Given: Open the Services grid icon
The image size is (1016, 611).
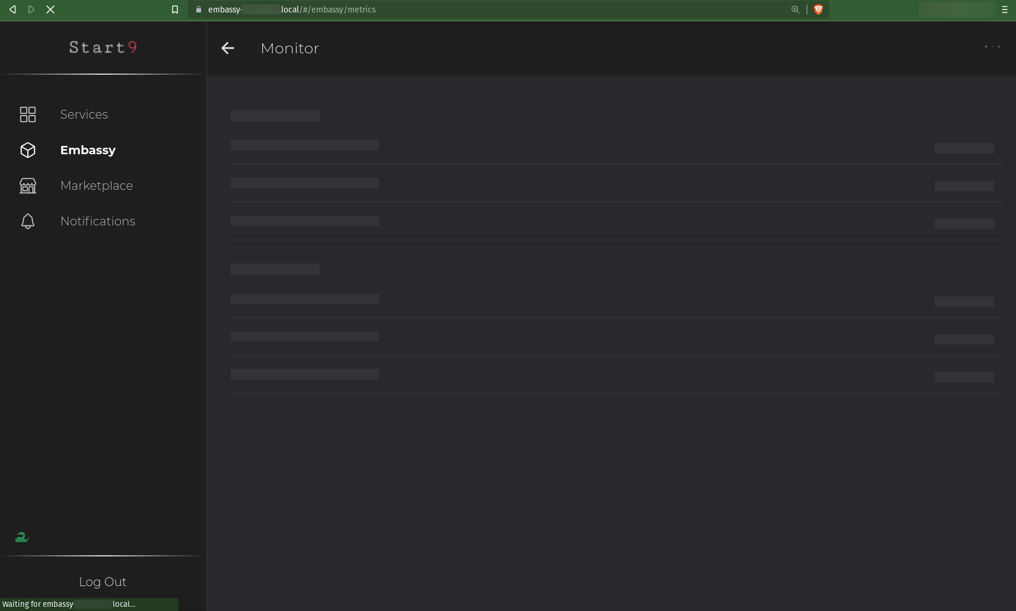Looking at the screenshot, I should pos(27,114).
